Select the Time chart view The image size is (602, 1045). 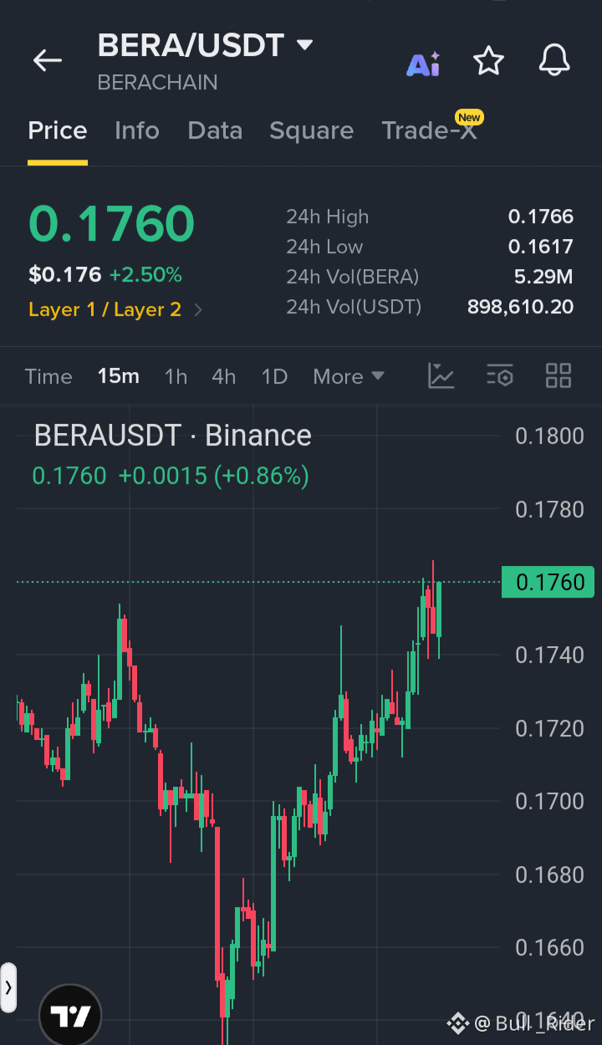pyautogui.click(x=48, y=376)
